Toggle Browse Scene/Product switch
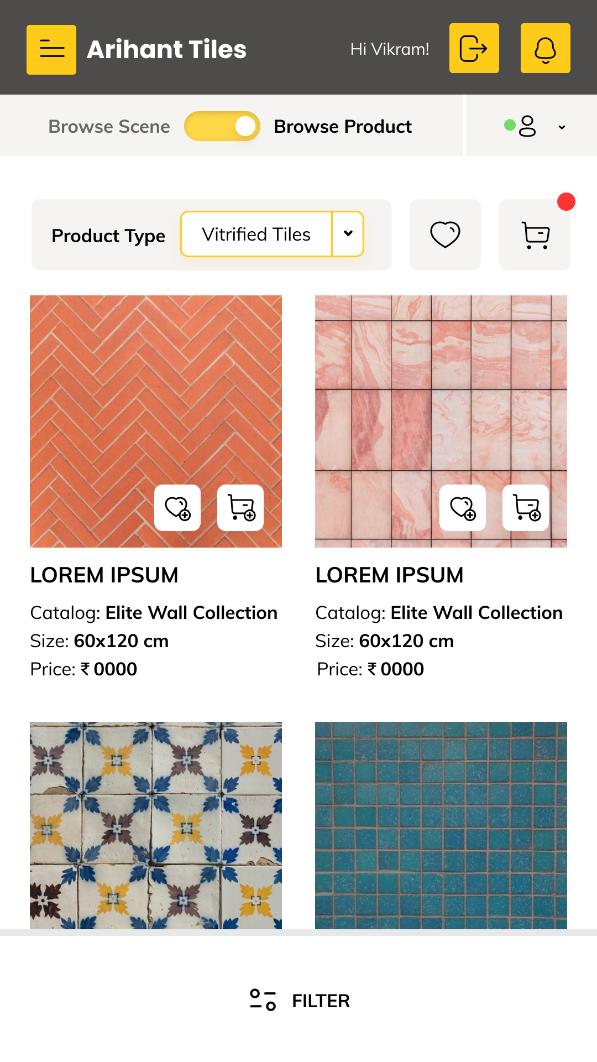This screenshot has height=1062, width=597. [x=222, y=126]
